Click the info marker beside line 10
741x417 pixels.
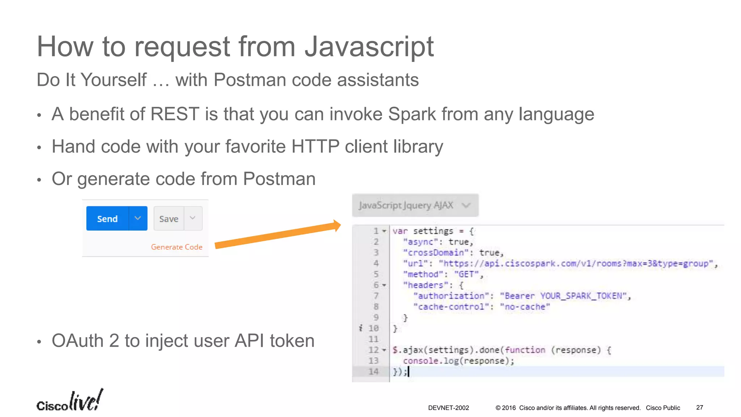click(360, 328)
